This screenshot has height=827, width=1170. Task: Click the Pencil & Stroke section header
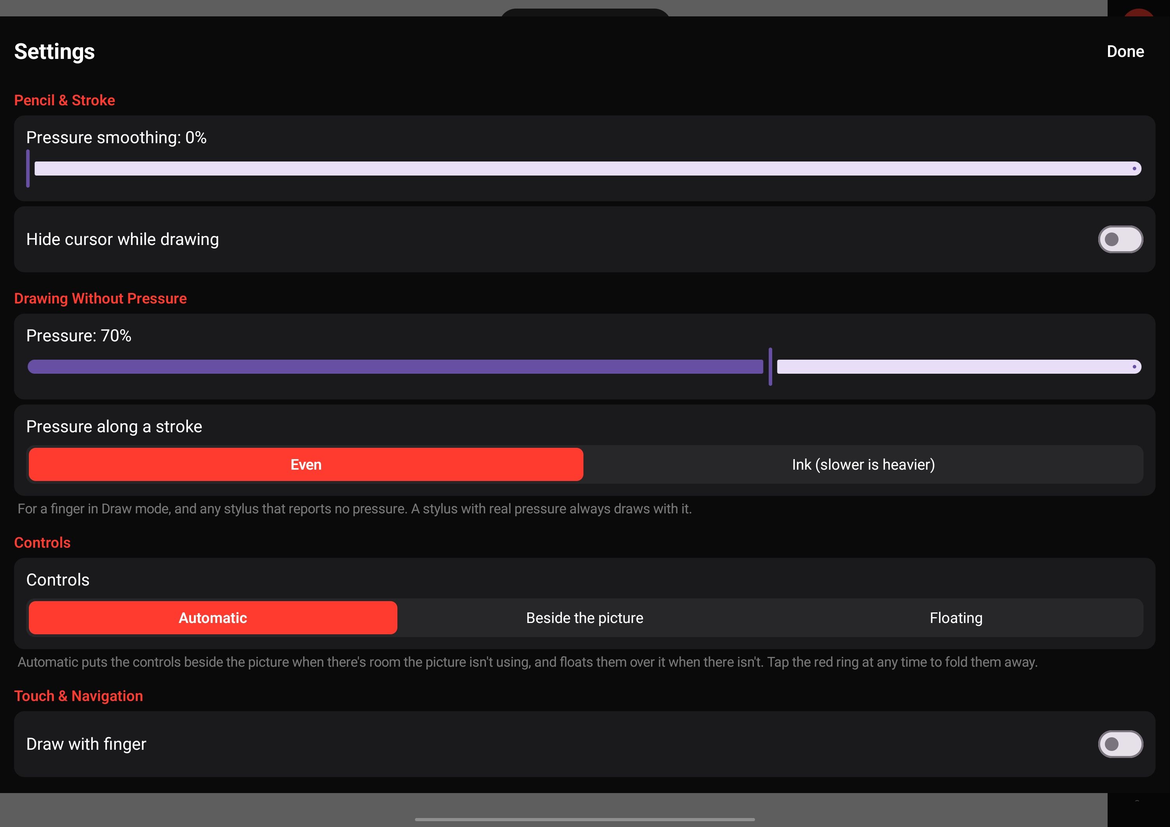[65, 100]
